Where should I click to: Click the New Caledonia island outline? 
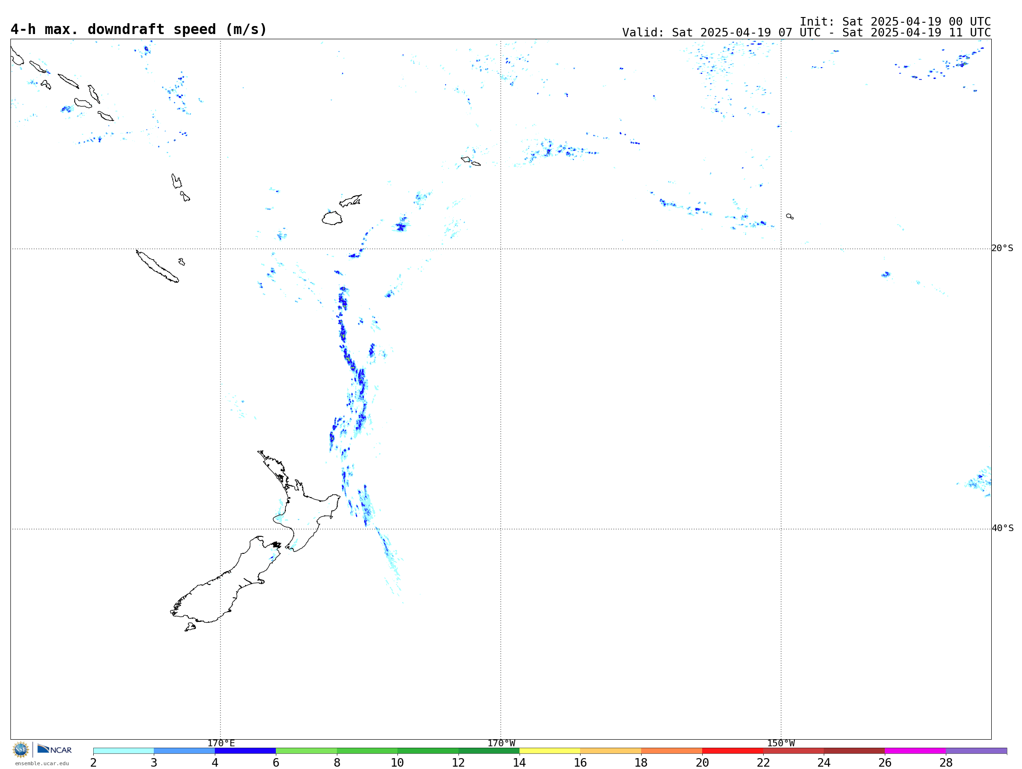(157, 266)
